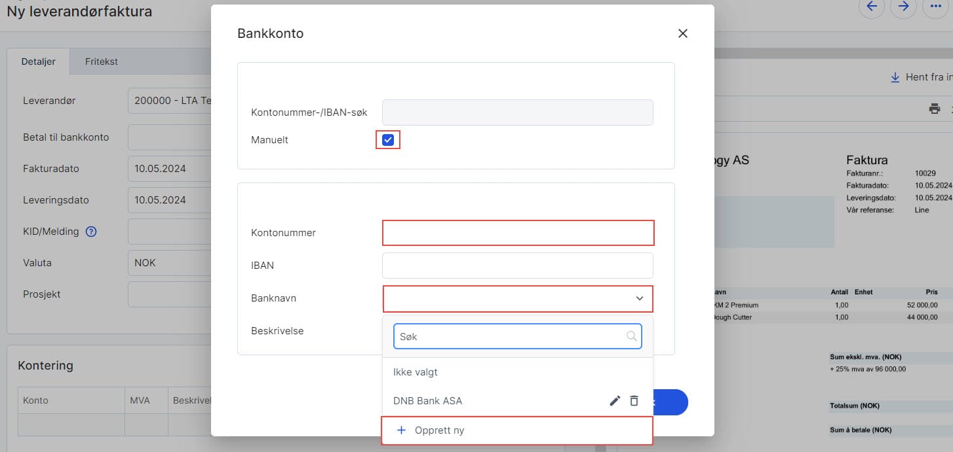Viewport: 953px width, 452px height.
Task: Click the search magnifier icon in Søk field
Action: tap(631, 336)
